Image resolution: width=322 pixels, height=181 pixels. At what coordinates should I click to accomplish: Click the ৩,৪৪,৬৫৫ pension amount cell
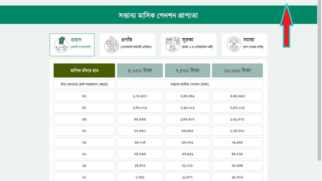(x=237, y=96)
